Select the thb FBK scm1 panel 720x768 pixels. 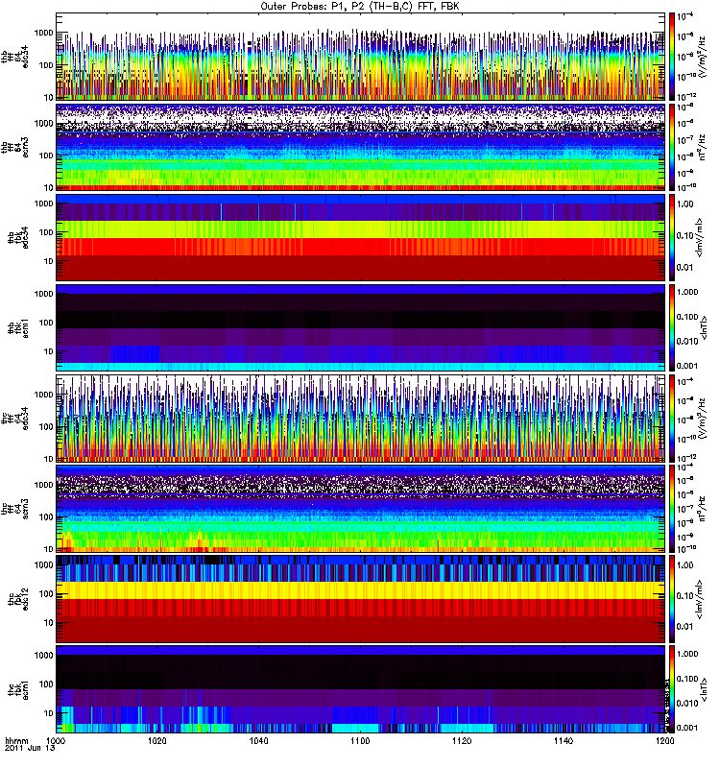click(360, 327)
